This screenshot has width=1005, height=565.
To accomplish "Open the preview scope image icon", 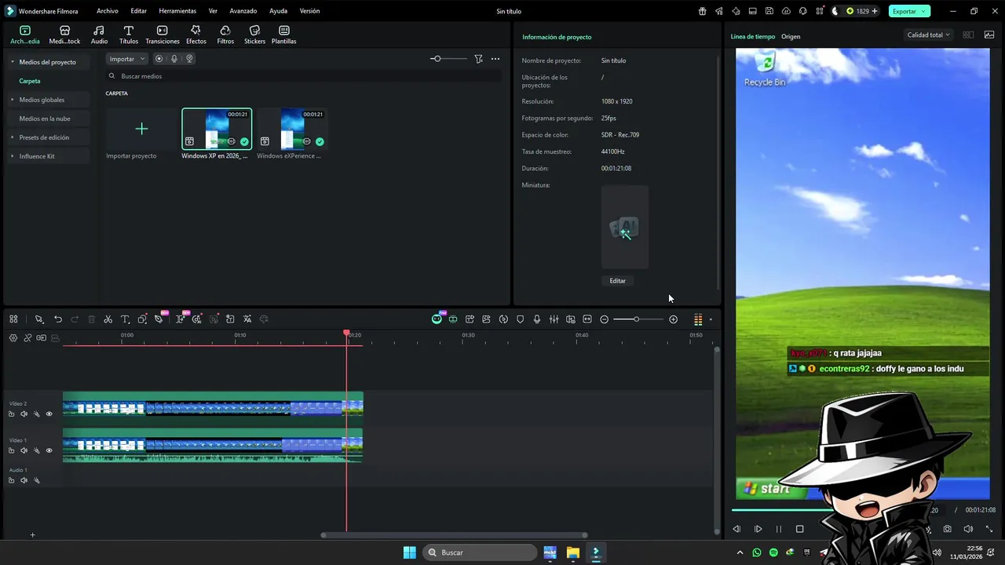I will (x=989, y=35).
